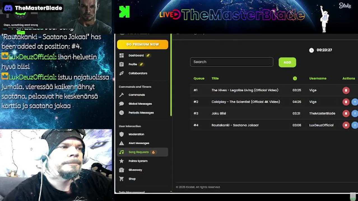358x201 pixels.
Task: Select Rautakanki - Saatana Jakaa! title
Action: [x=235, y=125]
